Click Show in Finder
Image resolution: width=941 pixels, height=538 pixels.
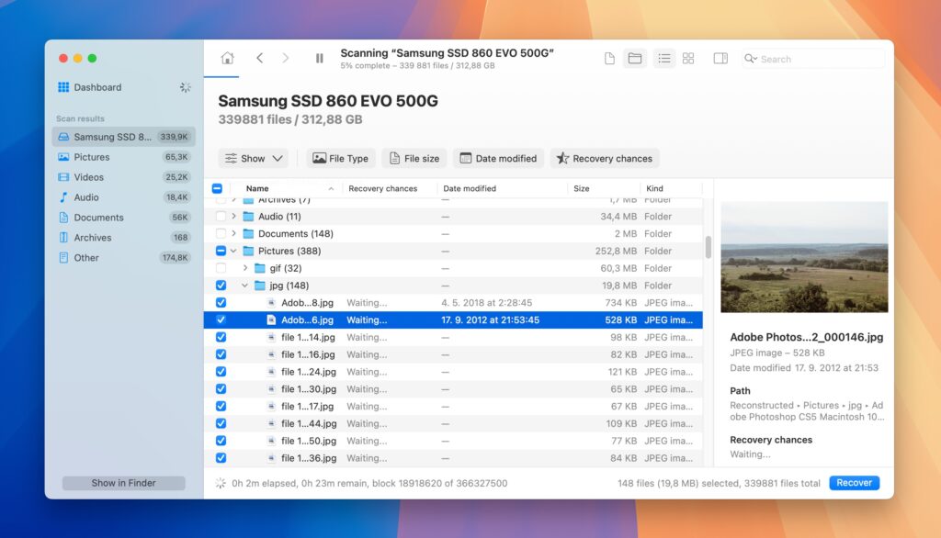click(x=123, y=482)
